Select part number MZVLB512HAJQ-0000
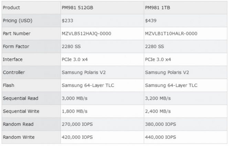The height and width of the screenshot is (146, 229). (86, 34)
